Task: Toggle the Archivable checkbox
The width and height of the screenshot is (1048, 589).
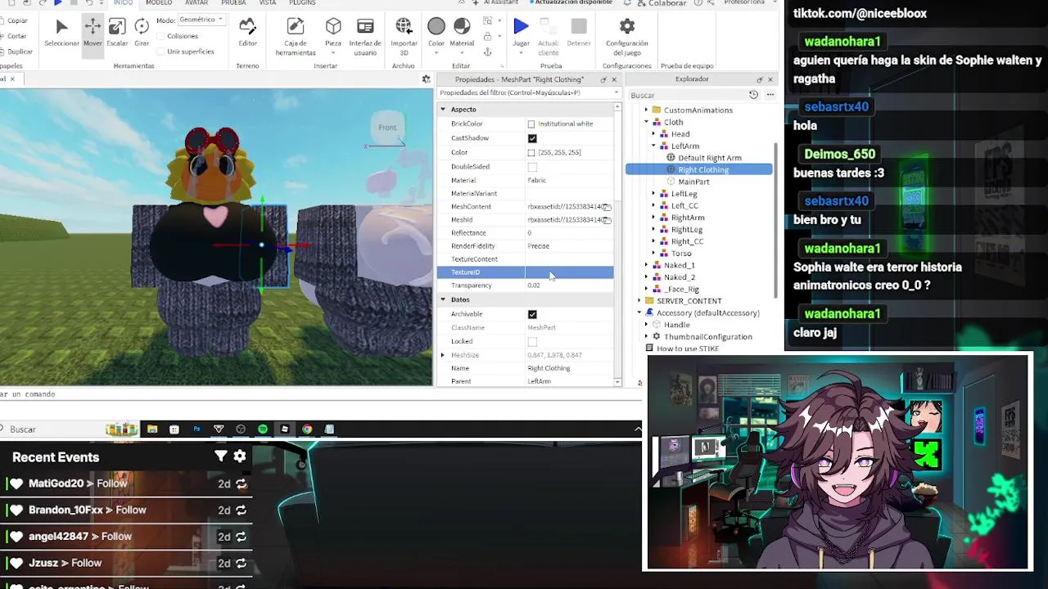Action: (x=532, y=314)
